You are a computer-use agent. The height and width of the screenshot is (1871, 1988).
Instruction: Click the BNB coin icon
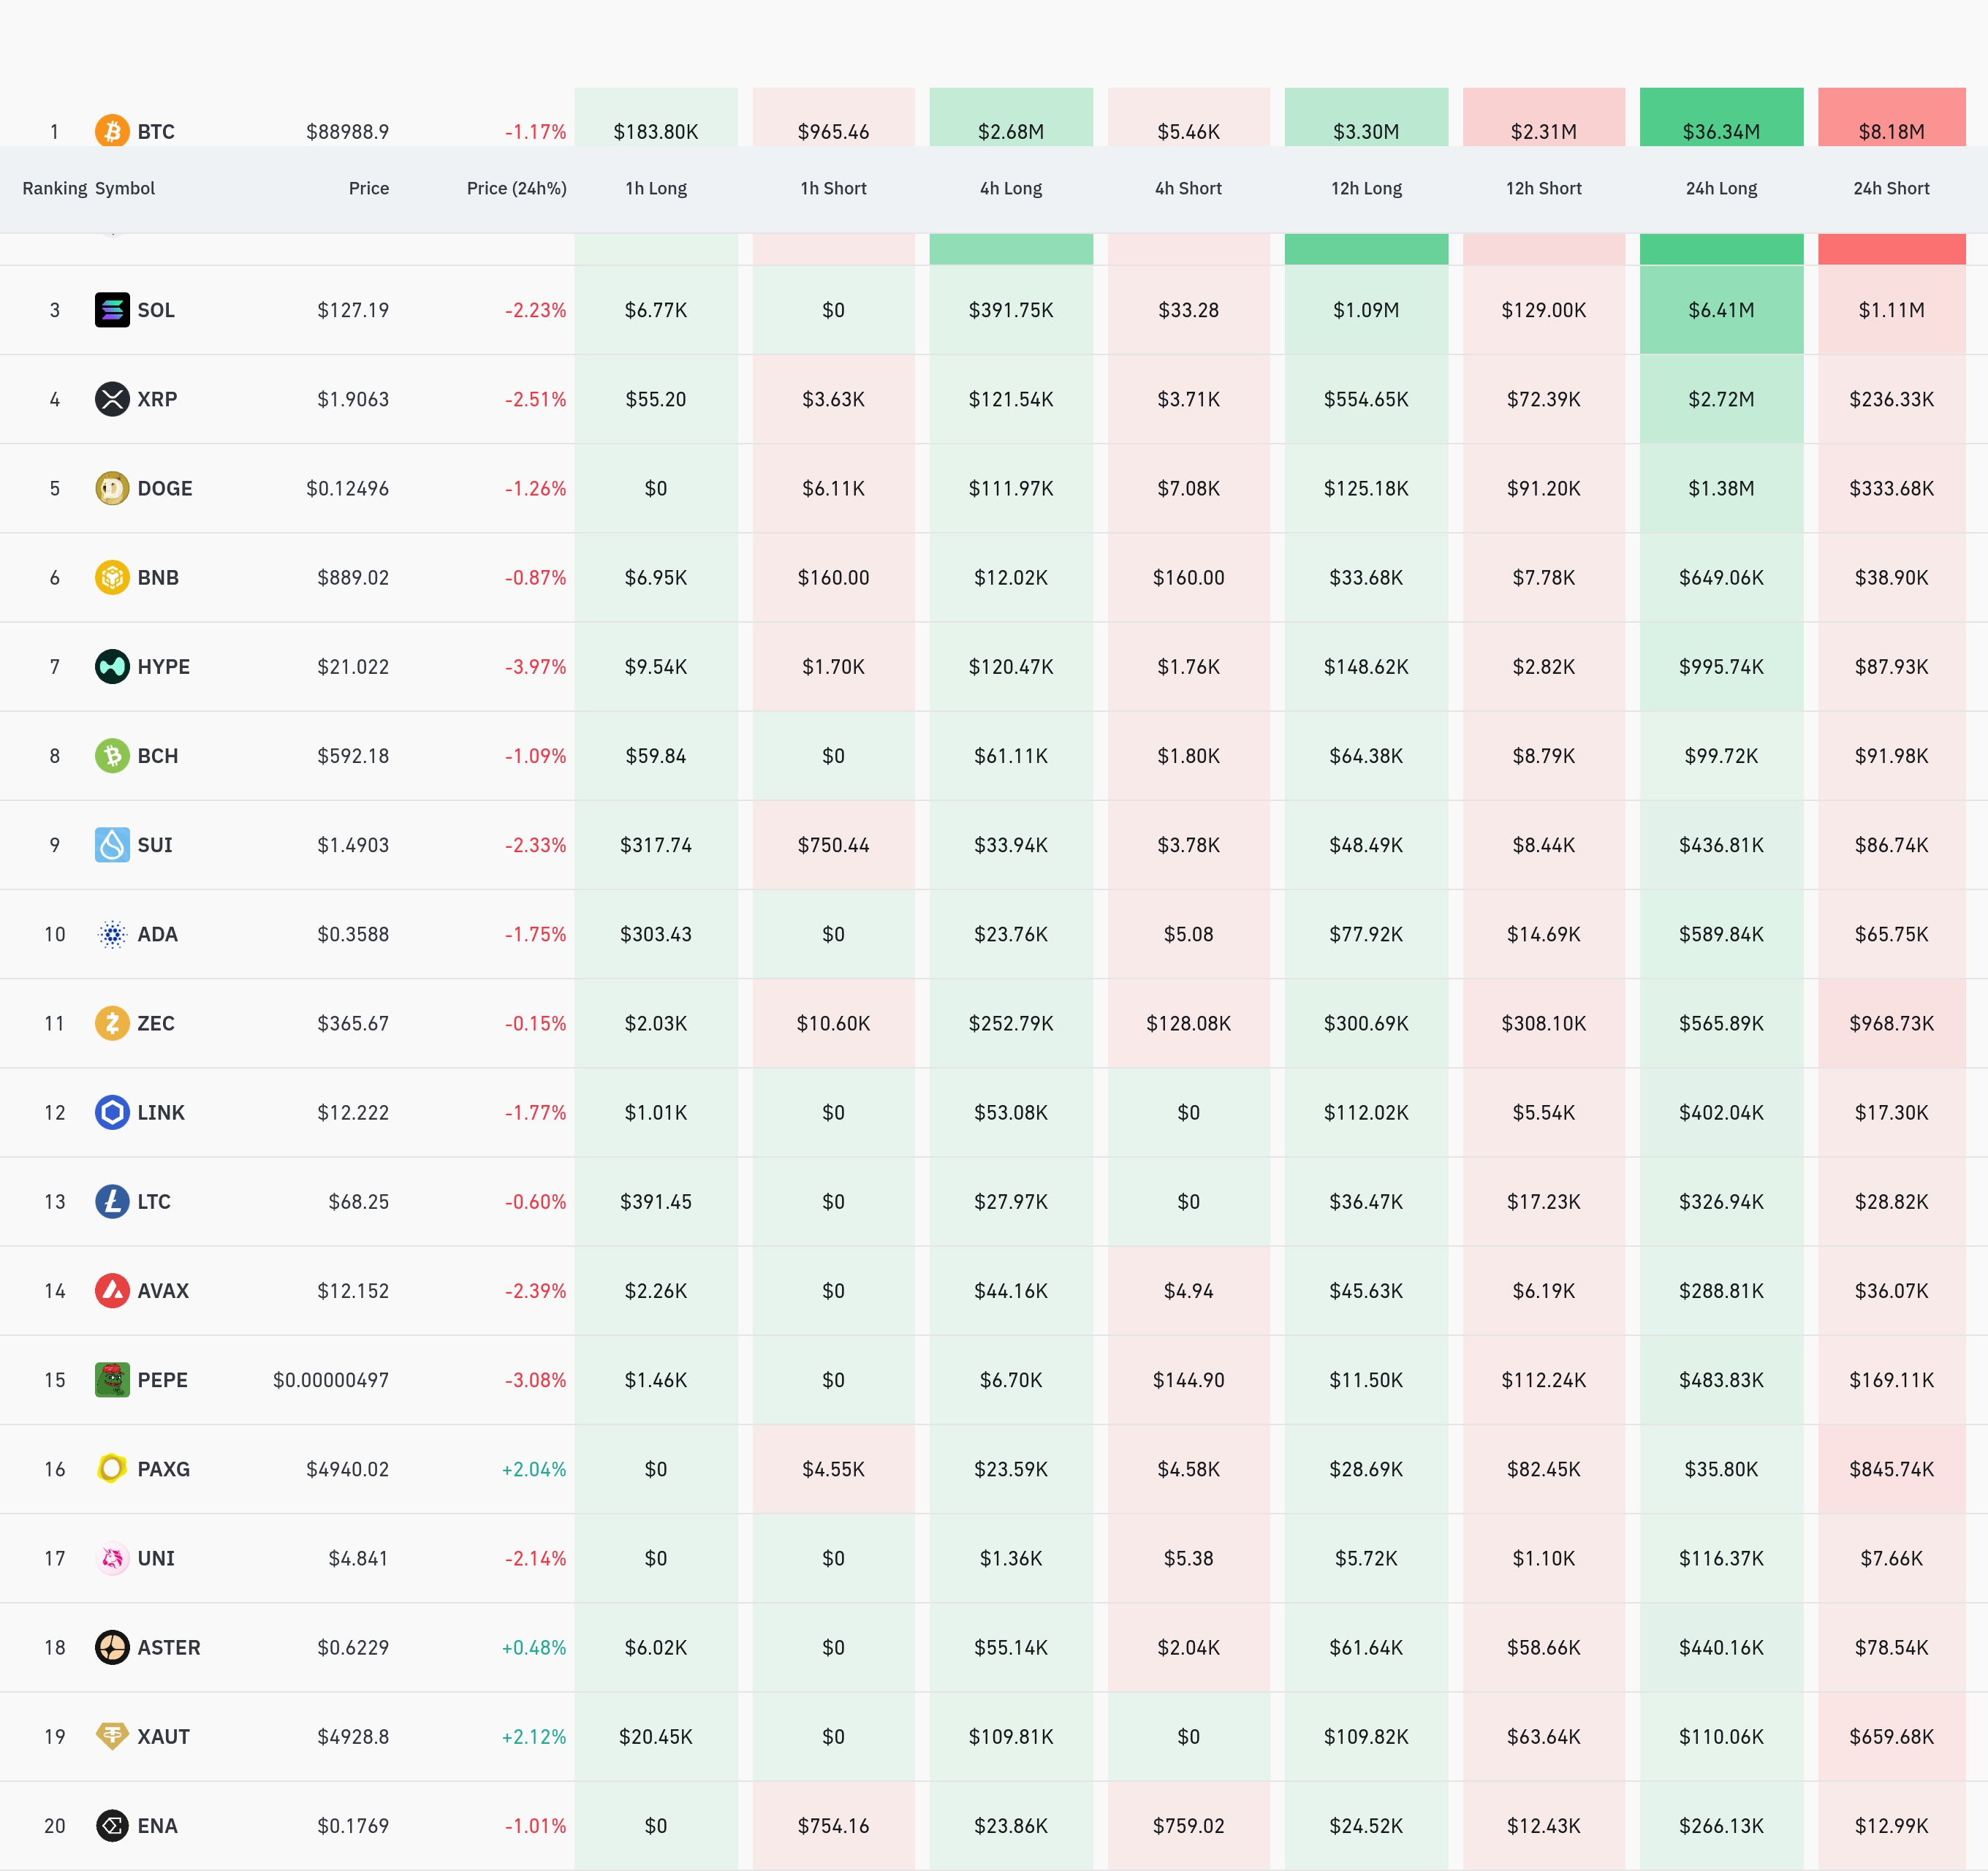(112, 577)
